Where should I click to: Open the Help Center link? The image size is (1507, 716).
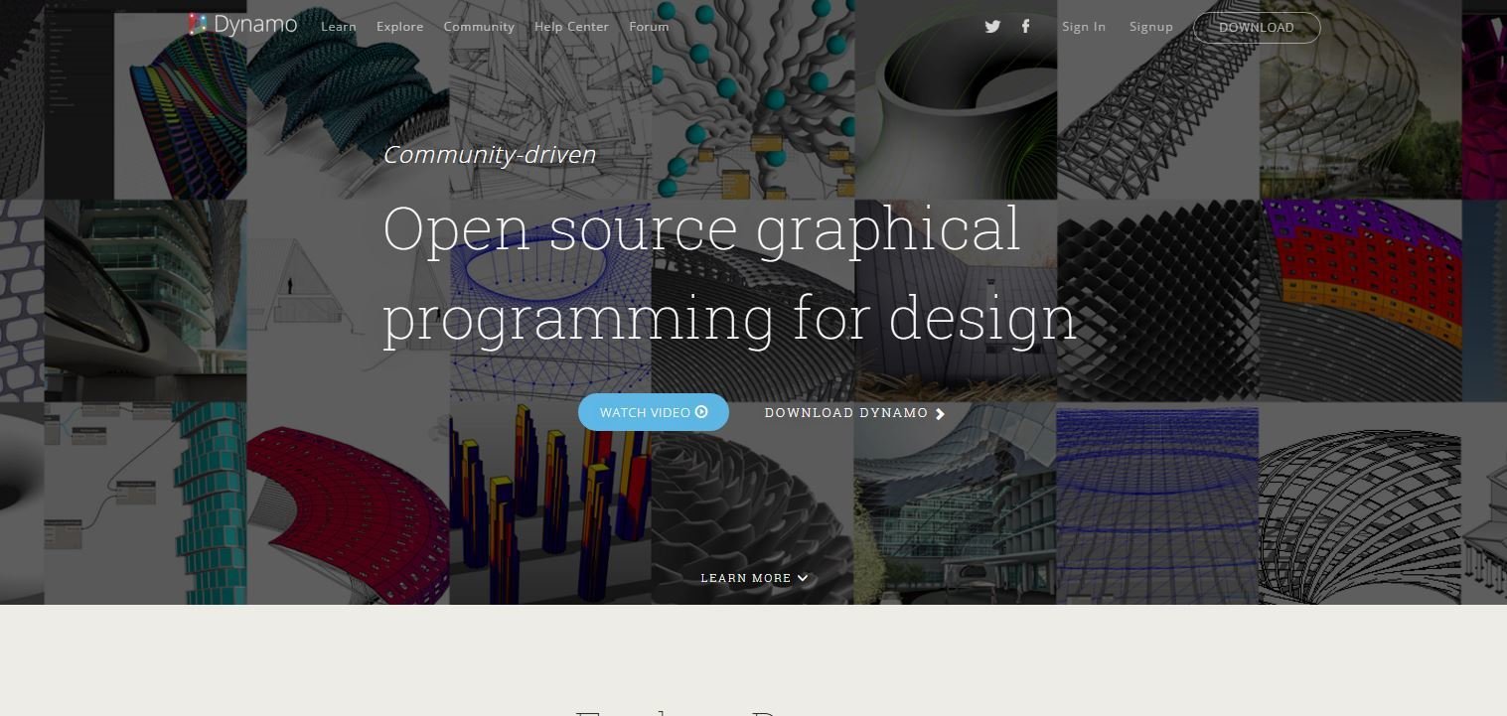571,27
